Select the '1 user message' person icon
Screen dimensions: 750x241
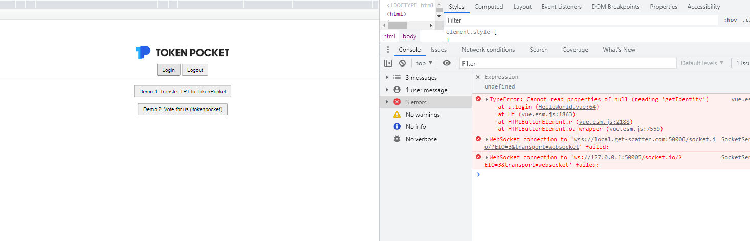pos(397,90)
